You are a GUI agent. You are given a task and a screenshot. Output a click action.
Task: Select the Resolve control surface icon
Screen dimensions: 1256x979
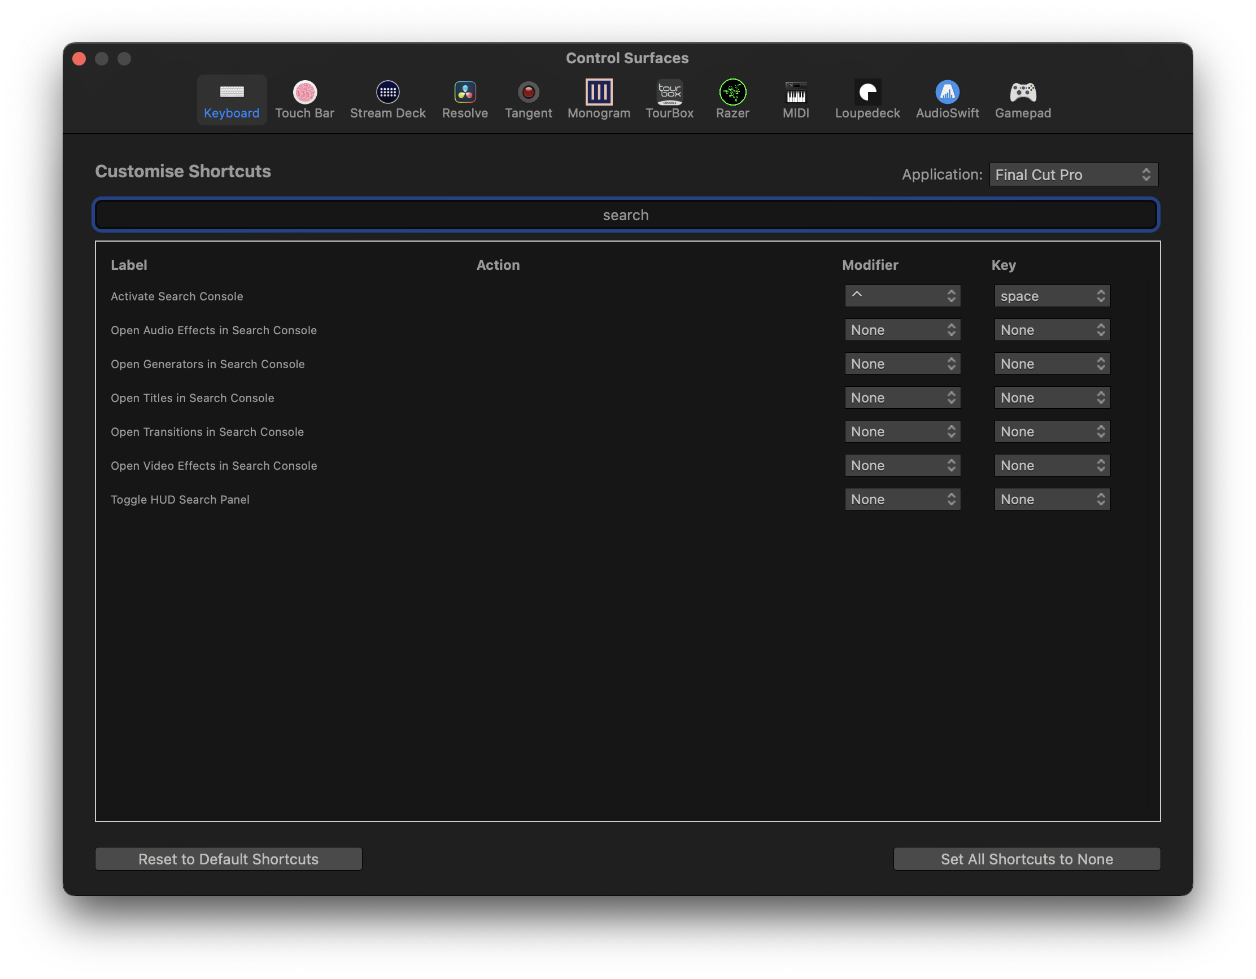coord(465,99)
